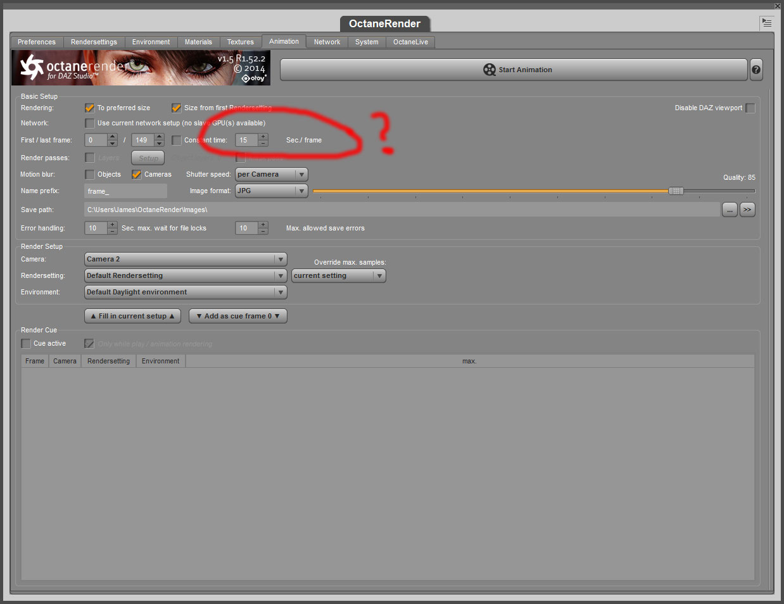Open the pane options menu icon
The image size is (784, 604).
[767, 23]
